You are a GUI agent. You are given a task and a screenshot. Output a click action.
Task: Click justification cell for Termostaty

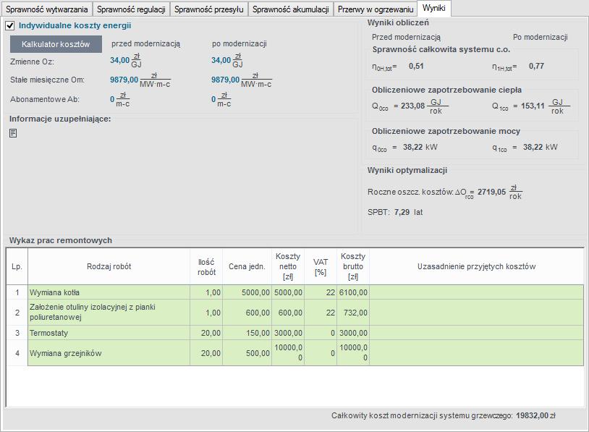pos(476,333)
